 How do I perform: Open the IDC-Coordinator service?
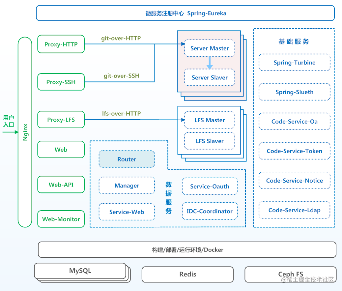[x=210, y=211]
